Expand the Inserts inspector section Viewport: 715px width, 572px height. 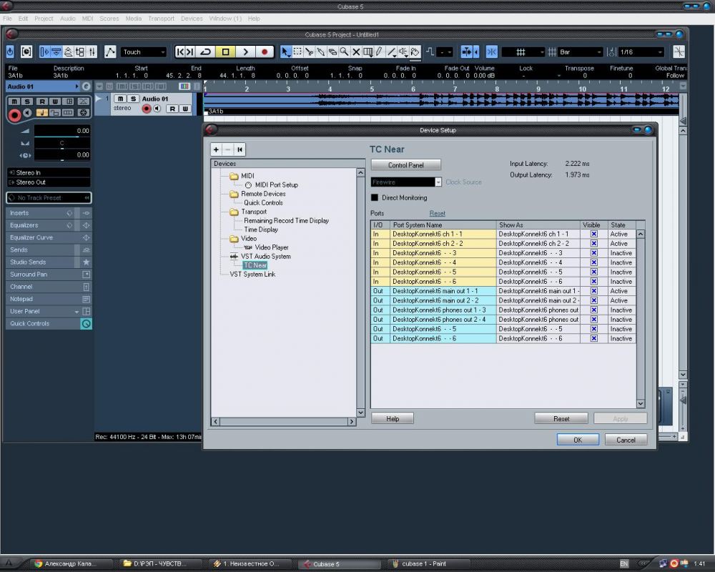click(x=40, y=213)
